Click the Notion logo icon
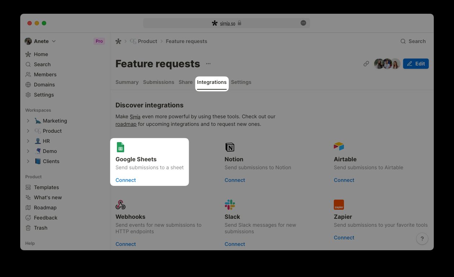This screenshot has height=277, width=454. click(x=230, y=147)
